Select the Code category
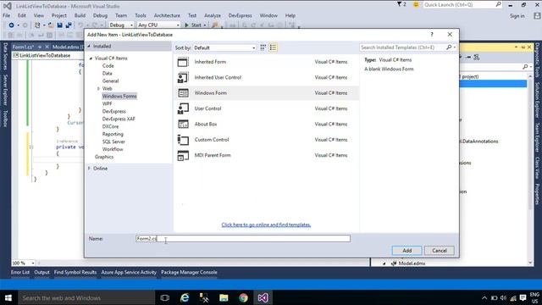Screen dimensions: 542x305 [x=108, y=66]
